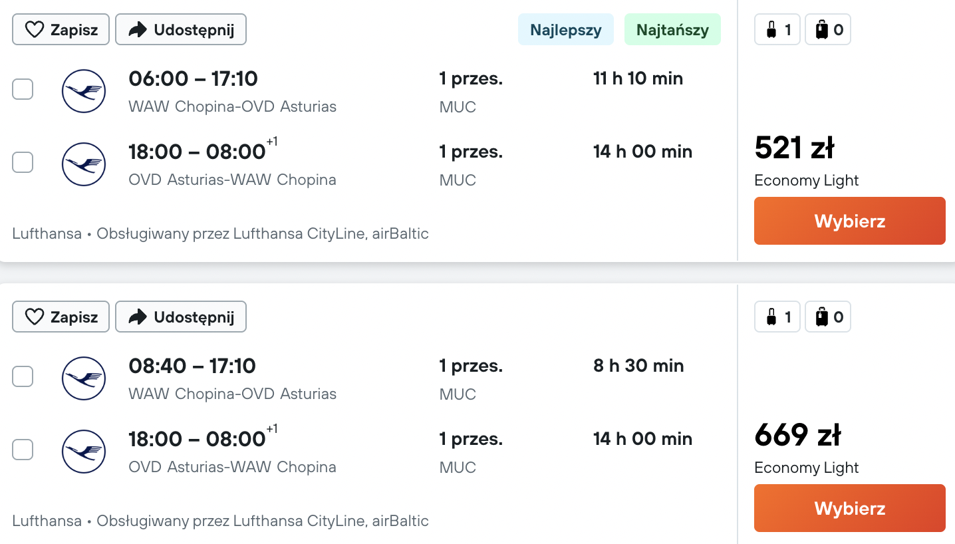Click the checked luggage icon for the 669 zł offer
Image resolution: width=955 pixels, height=544 pixels.
tap(822, 317)
